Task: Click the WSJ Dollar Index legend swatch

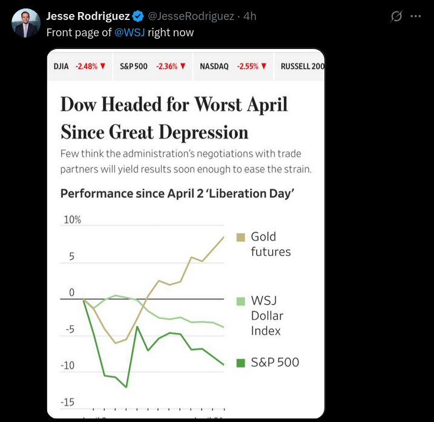Action: pos(240,300)
